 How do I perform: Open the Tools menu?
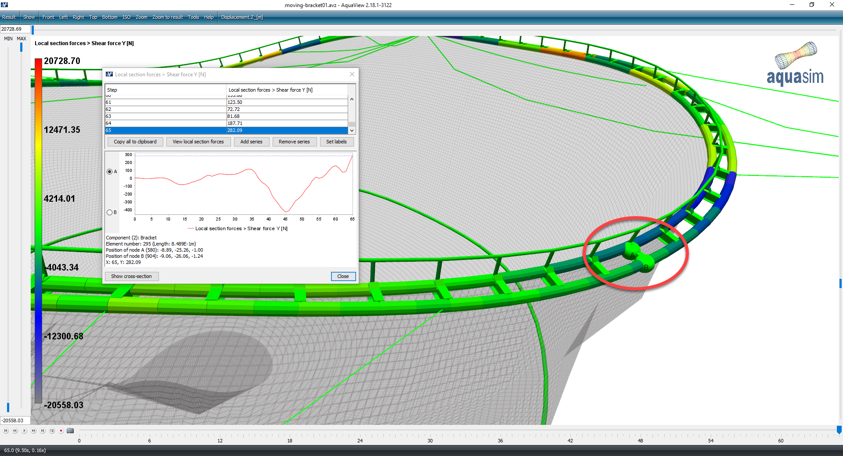[194, 17]
